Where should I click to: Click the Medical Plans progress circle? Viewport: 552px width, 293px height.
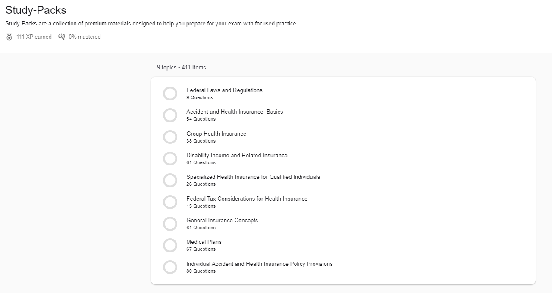coord(170,245)
